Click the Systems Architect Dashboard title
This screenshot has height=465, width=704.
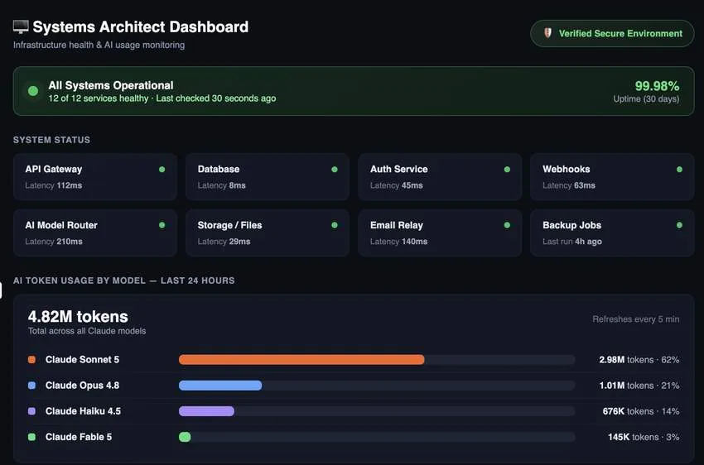pos(141,27)
